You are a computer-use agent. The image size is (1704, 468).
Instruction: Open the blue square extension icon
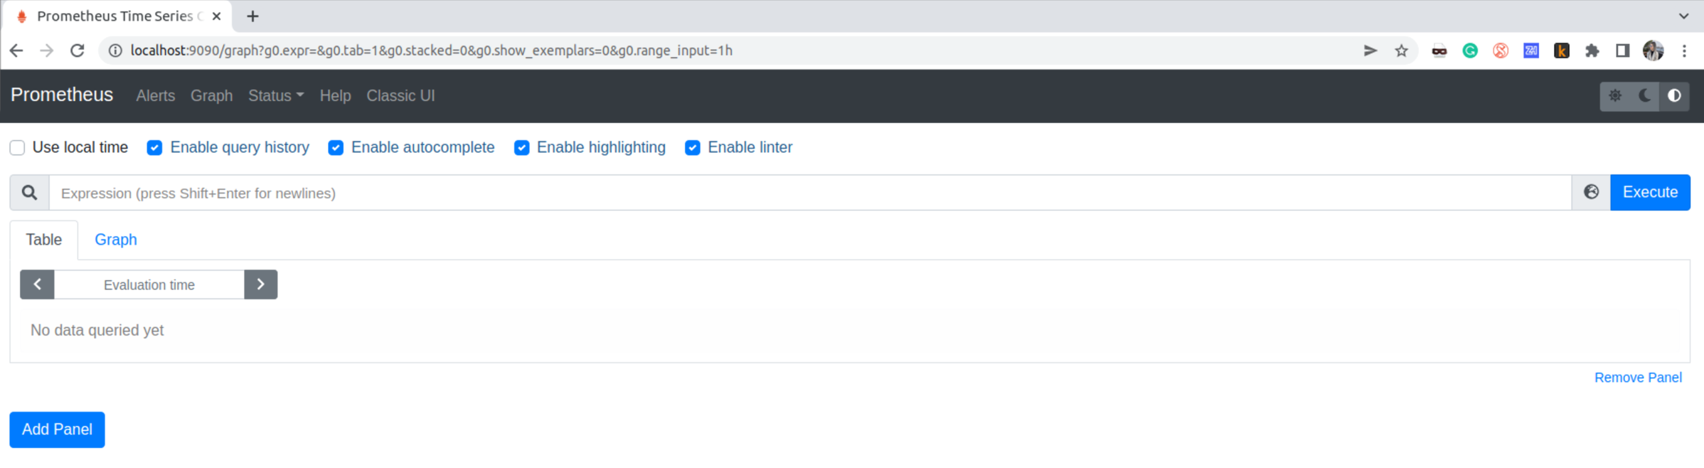coord(1531,51)
